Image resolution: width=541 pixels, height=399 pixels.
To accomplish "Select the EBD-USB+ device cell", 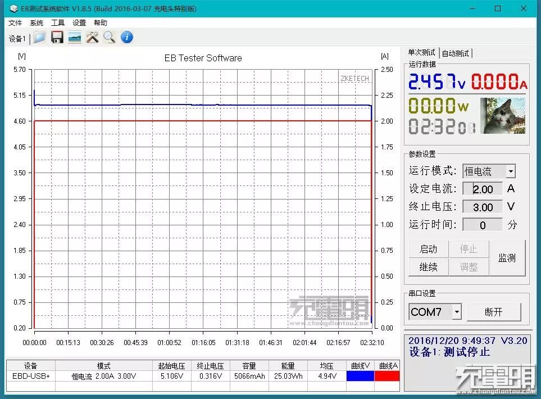I will coord(31,376).
